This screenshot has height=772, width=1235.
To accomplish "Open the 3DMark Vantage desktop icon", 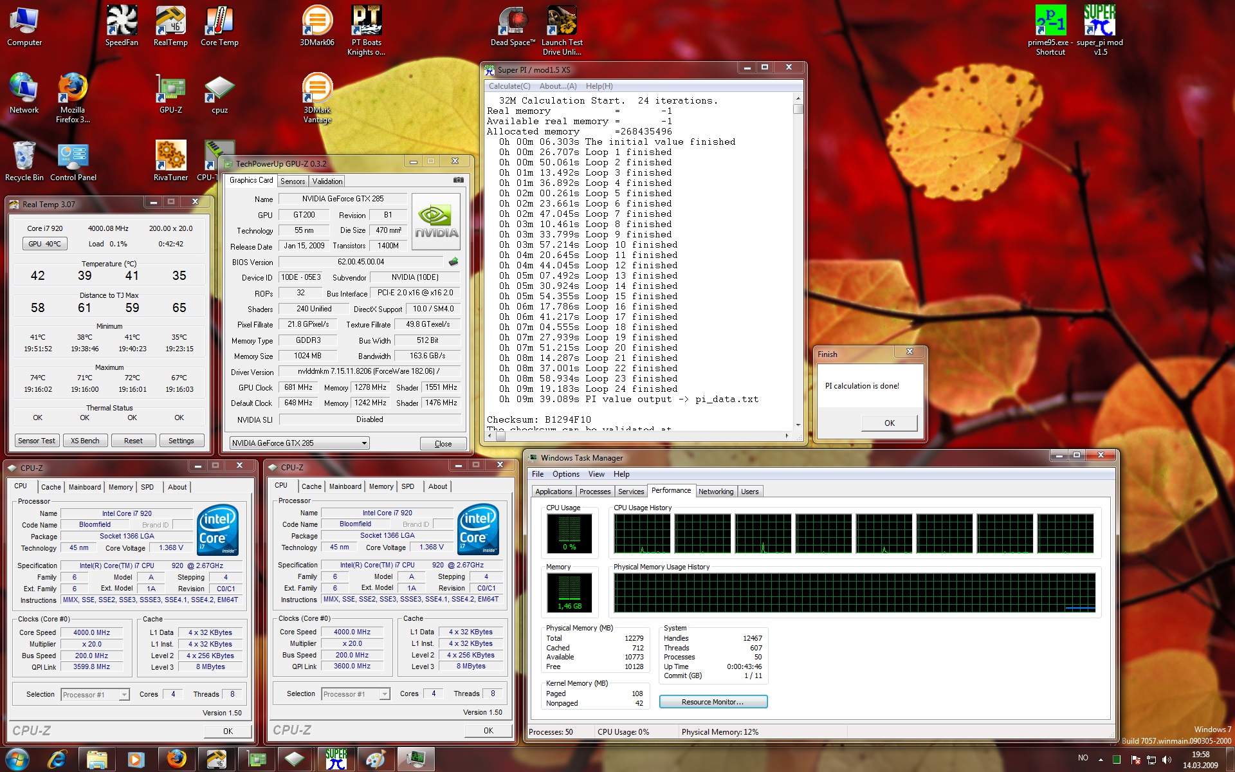I will (317, 98).
